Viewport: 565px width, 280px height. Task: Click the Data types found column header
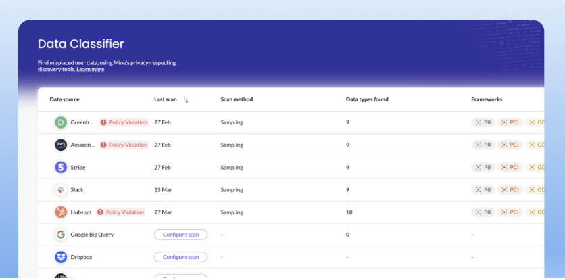point(367,99)
